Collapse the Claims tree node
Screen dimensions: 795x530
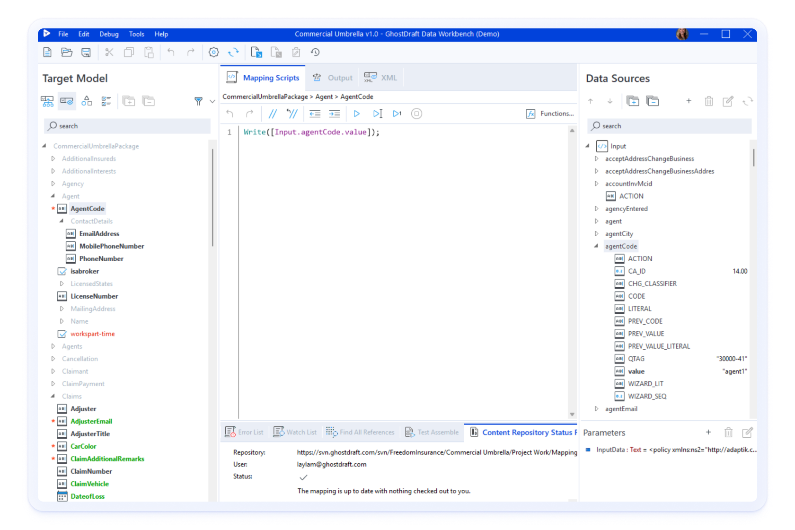click(x=53, y=396)
